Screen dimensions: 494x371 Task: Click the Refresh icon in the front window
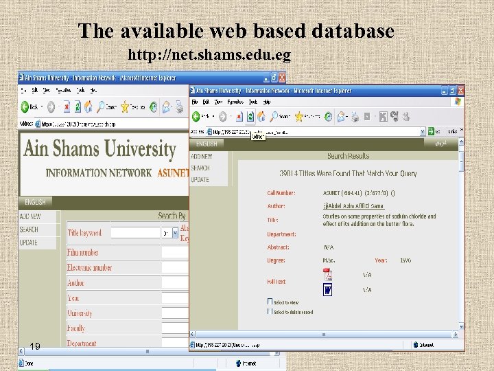(x=250, y=117)
